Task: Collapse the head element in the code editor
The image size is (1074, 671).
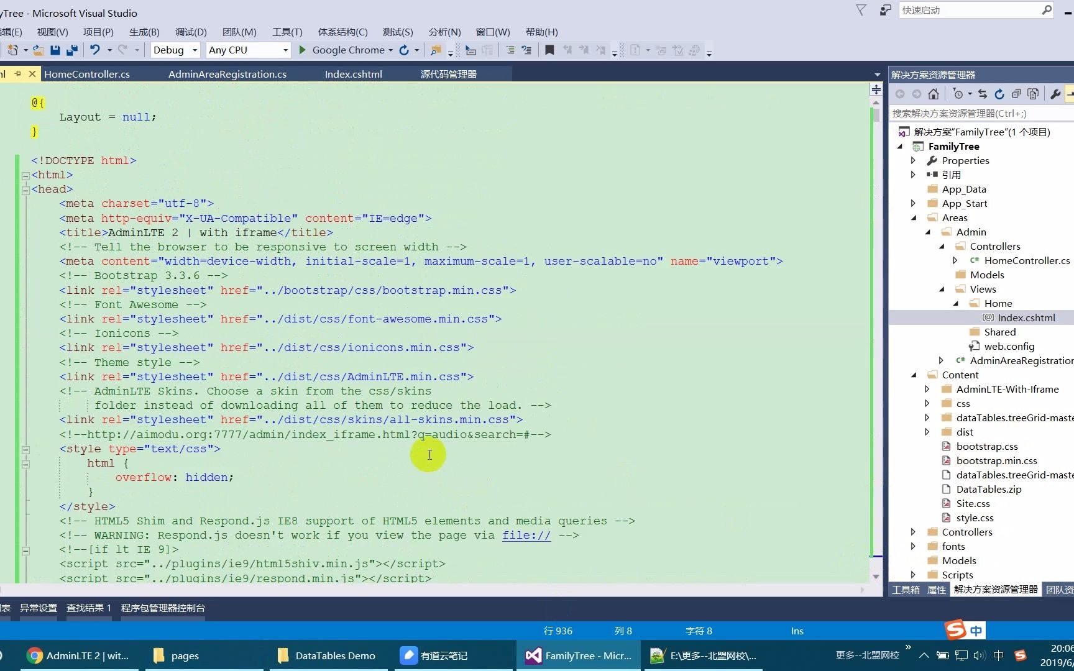Action: coord(25,189)
